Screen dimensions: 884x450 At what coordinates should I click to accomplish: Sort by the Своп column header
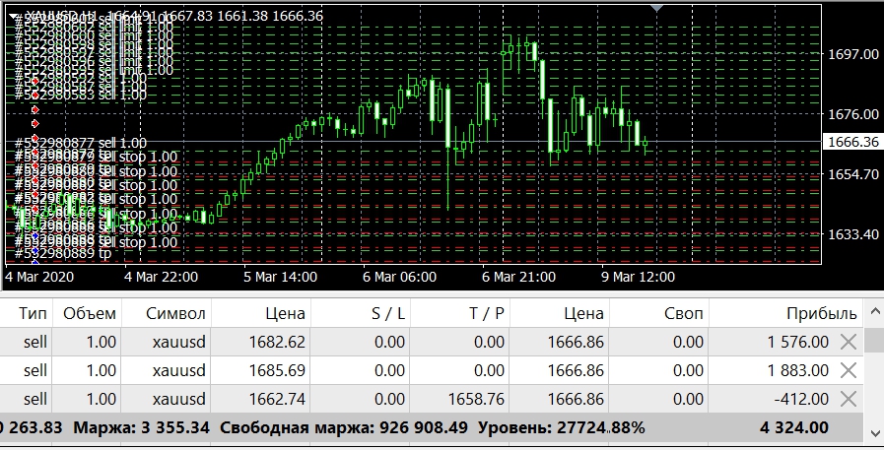click(x=684, y=313)
